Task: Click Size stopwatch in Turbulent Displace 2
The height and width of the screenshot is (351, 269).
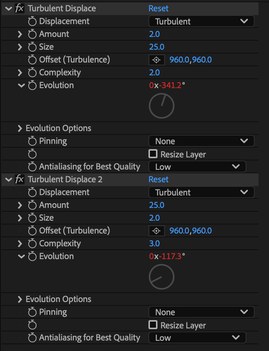Action: 32,218
